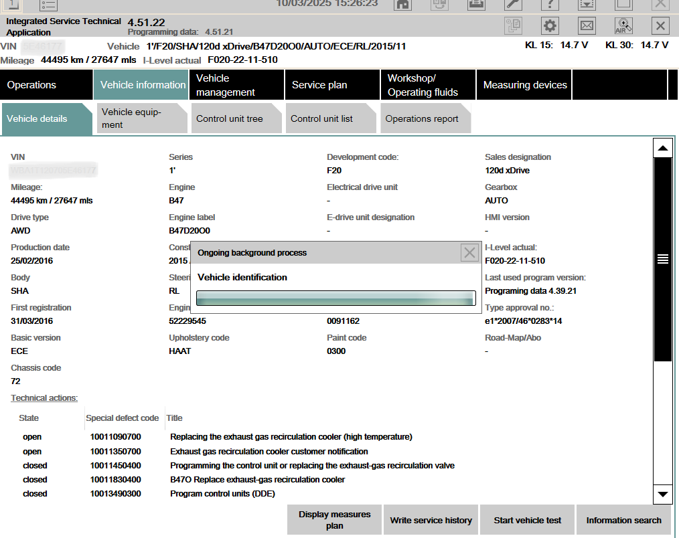This screenshot has height=538, width=679.
Task: Click the B47D20O0 engine label value
Action: pyautogui.click(x=190, y=231)
